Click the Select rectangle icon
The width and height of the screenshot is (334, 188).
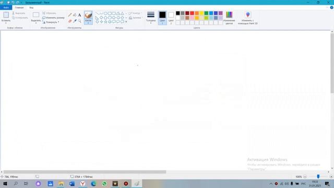pyautogui.click(x=36, y=15)
